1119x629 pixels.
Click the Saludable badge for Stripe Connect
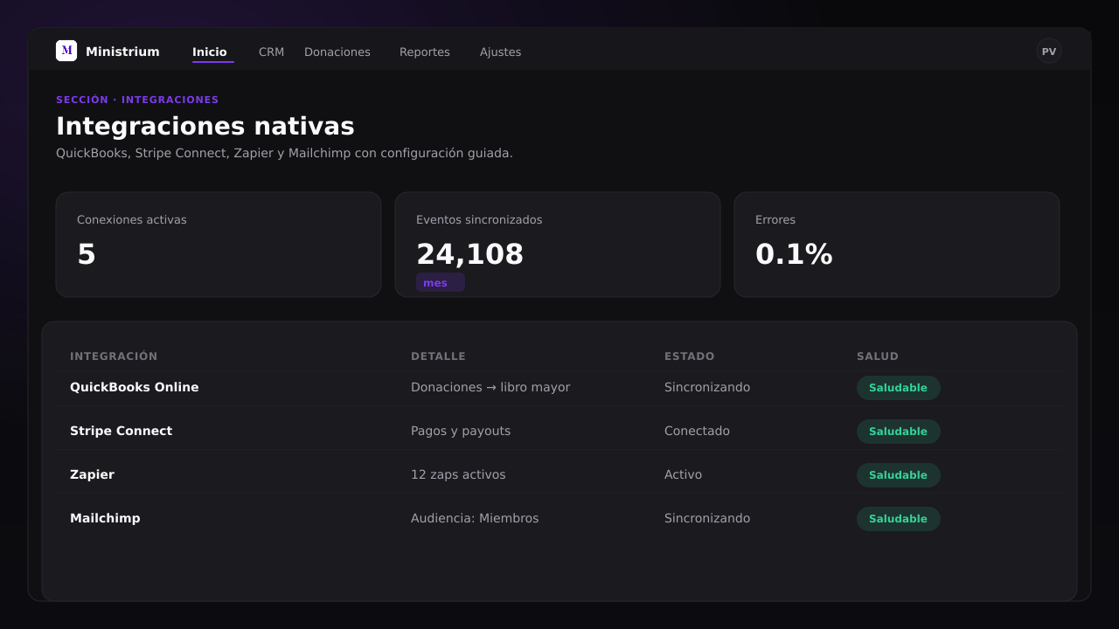[898, 432]
